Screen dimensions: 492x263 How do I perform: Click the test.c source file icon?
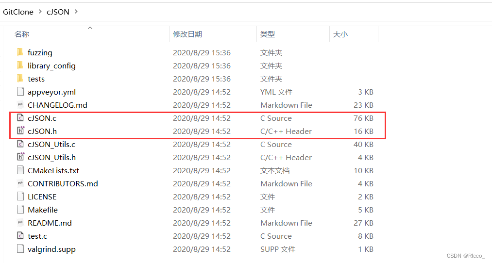click(20, 236)
